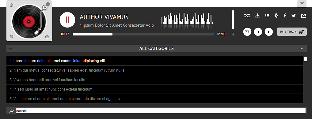This screenshot has height=119, width=312.
Task: Toggle shuffle playback icon
Action: coord(247,16)
